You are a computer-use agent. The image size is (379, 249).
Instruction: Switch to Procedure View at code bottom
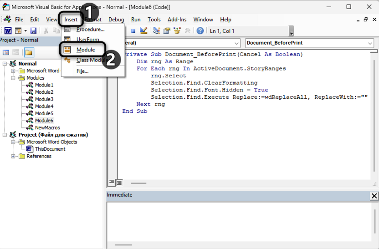click(112, 183)
